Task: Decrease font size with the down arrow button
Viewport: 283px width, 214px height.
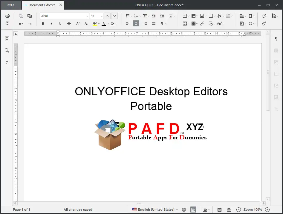Action: pyautogui.click(x=114, y=16)
